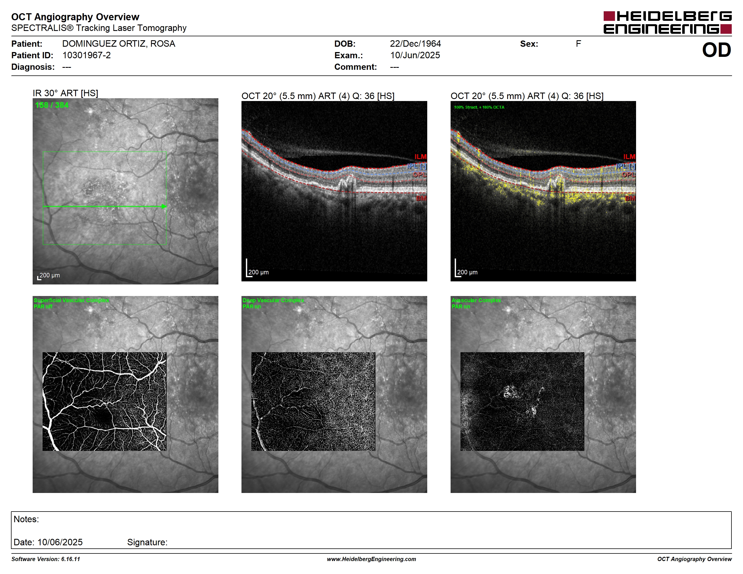This screenshot has width=743, height=574.
Task: Click 'OCT Angiography Overview' footer text
Action: [x=694, y=559]
